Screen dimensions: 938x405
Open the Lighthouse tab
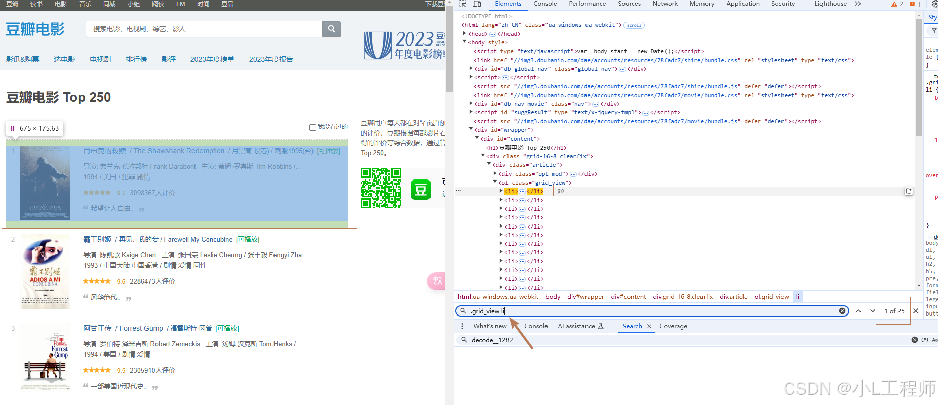tap(830, 4)
